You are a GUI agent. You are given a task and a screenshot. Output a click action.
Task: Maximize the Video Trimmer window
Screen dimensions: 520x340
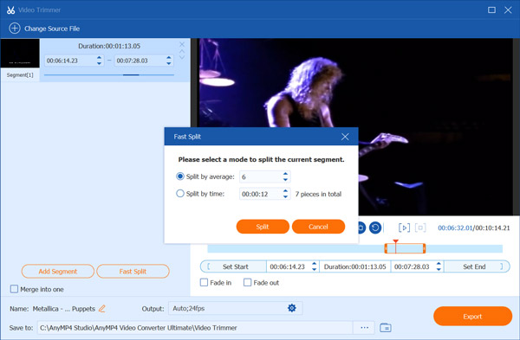(491, 10)
